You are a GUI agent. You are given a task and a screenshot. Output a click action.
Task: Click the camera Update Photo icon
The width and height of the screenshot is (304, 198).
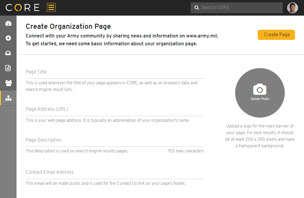[x=260, y=89]
